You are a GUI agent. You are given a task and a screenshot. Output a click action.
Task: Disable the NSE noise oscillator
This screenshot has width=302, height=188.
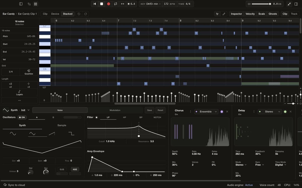click(x=75, y=169)
